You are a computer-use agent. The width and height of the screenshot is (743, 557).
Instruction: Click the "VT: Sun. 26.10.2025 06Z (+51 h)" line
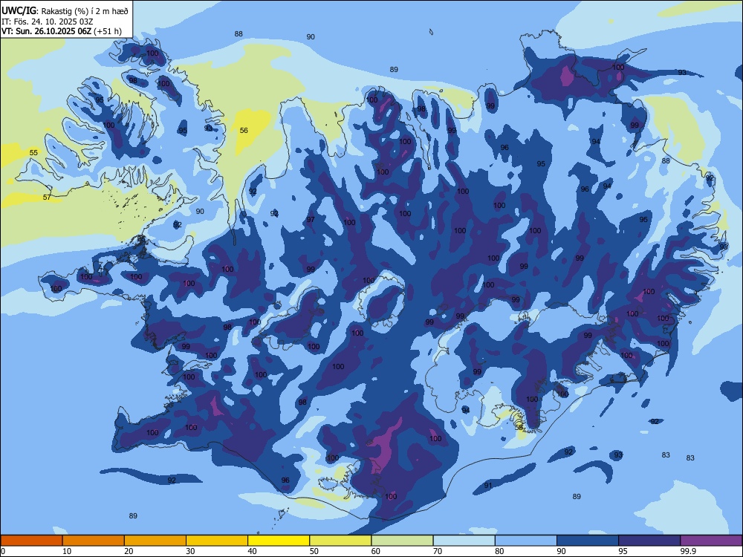62,31
